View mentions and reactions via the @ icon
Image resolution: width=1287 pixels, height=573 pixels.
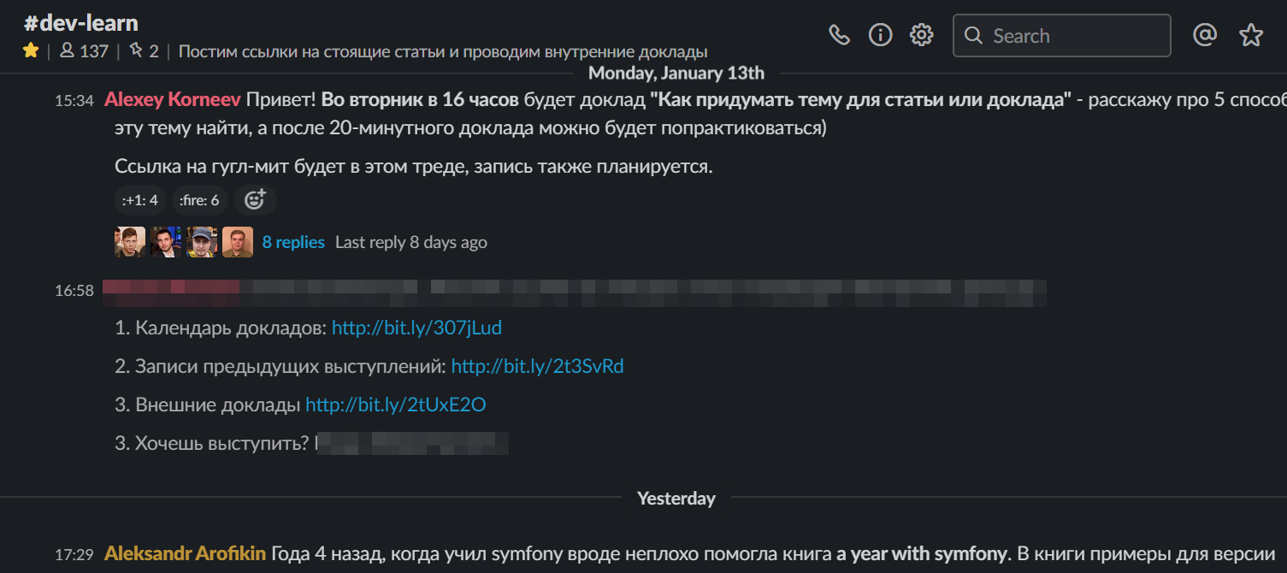[x=1205, y=35]
